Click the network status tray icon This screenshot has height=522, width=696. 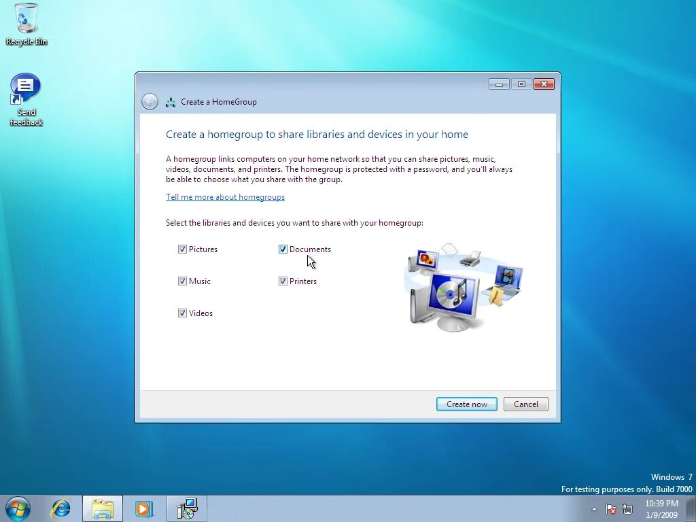627,509
